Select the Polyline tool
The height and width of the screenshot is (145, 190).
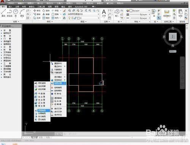point(9,13)
